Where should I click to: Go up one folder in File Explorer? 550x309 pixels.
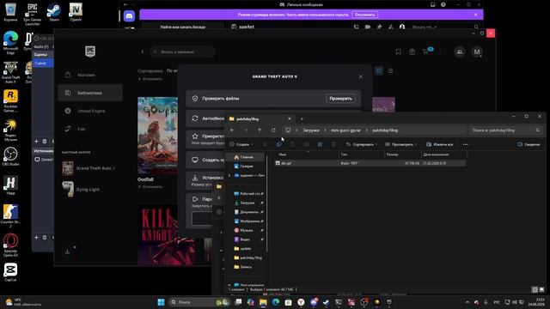pyautogui.click(x=260, y=130)
